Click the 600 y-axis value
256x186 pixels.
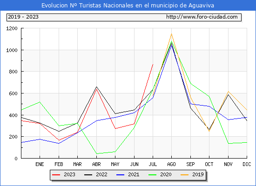click(13, 93)
